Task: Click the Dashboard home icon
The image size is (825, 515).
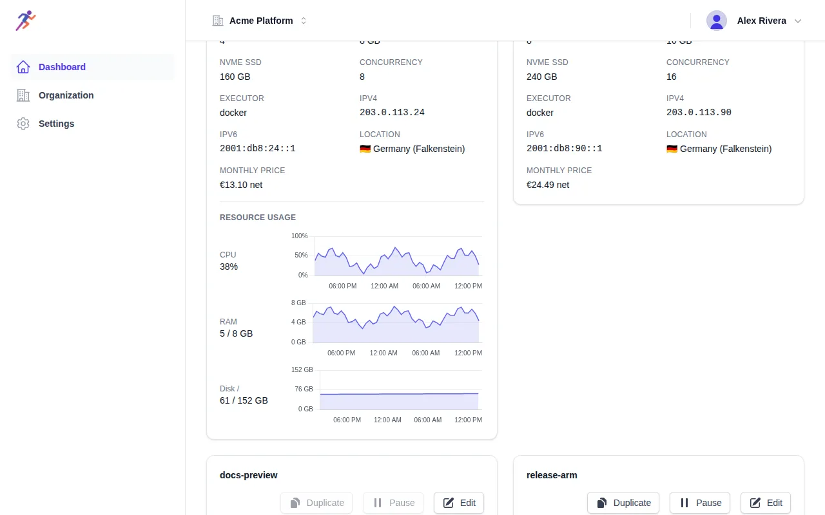Action: click(23, 67)
